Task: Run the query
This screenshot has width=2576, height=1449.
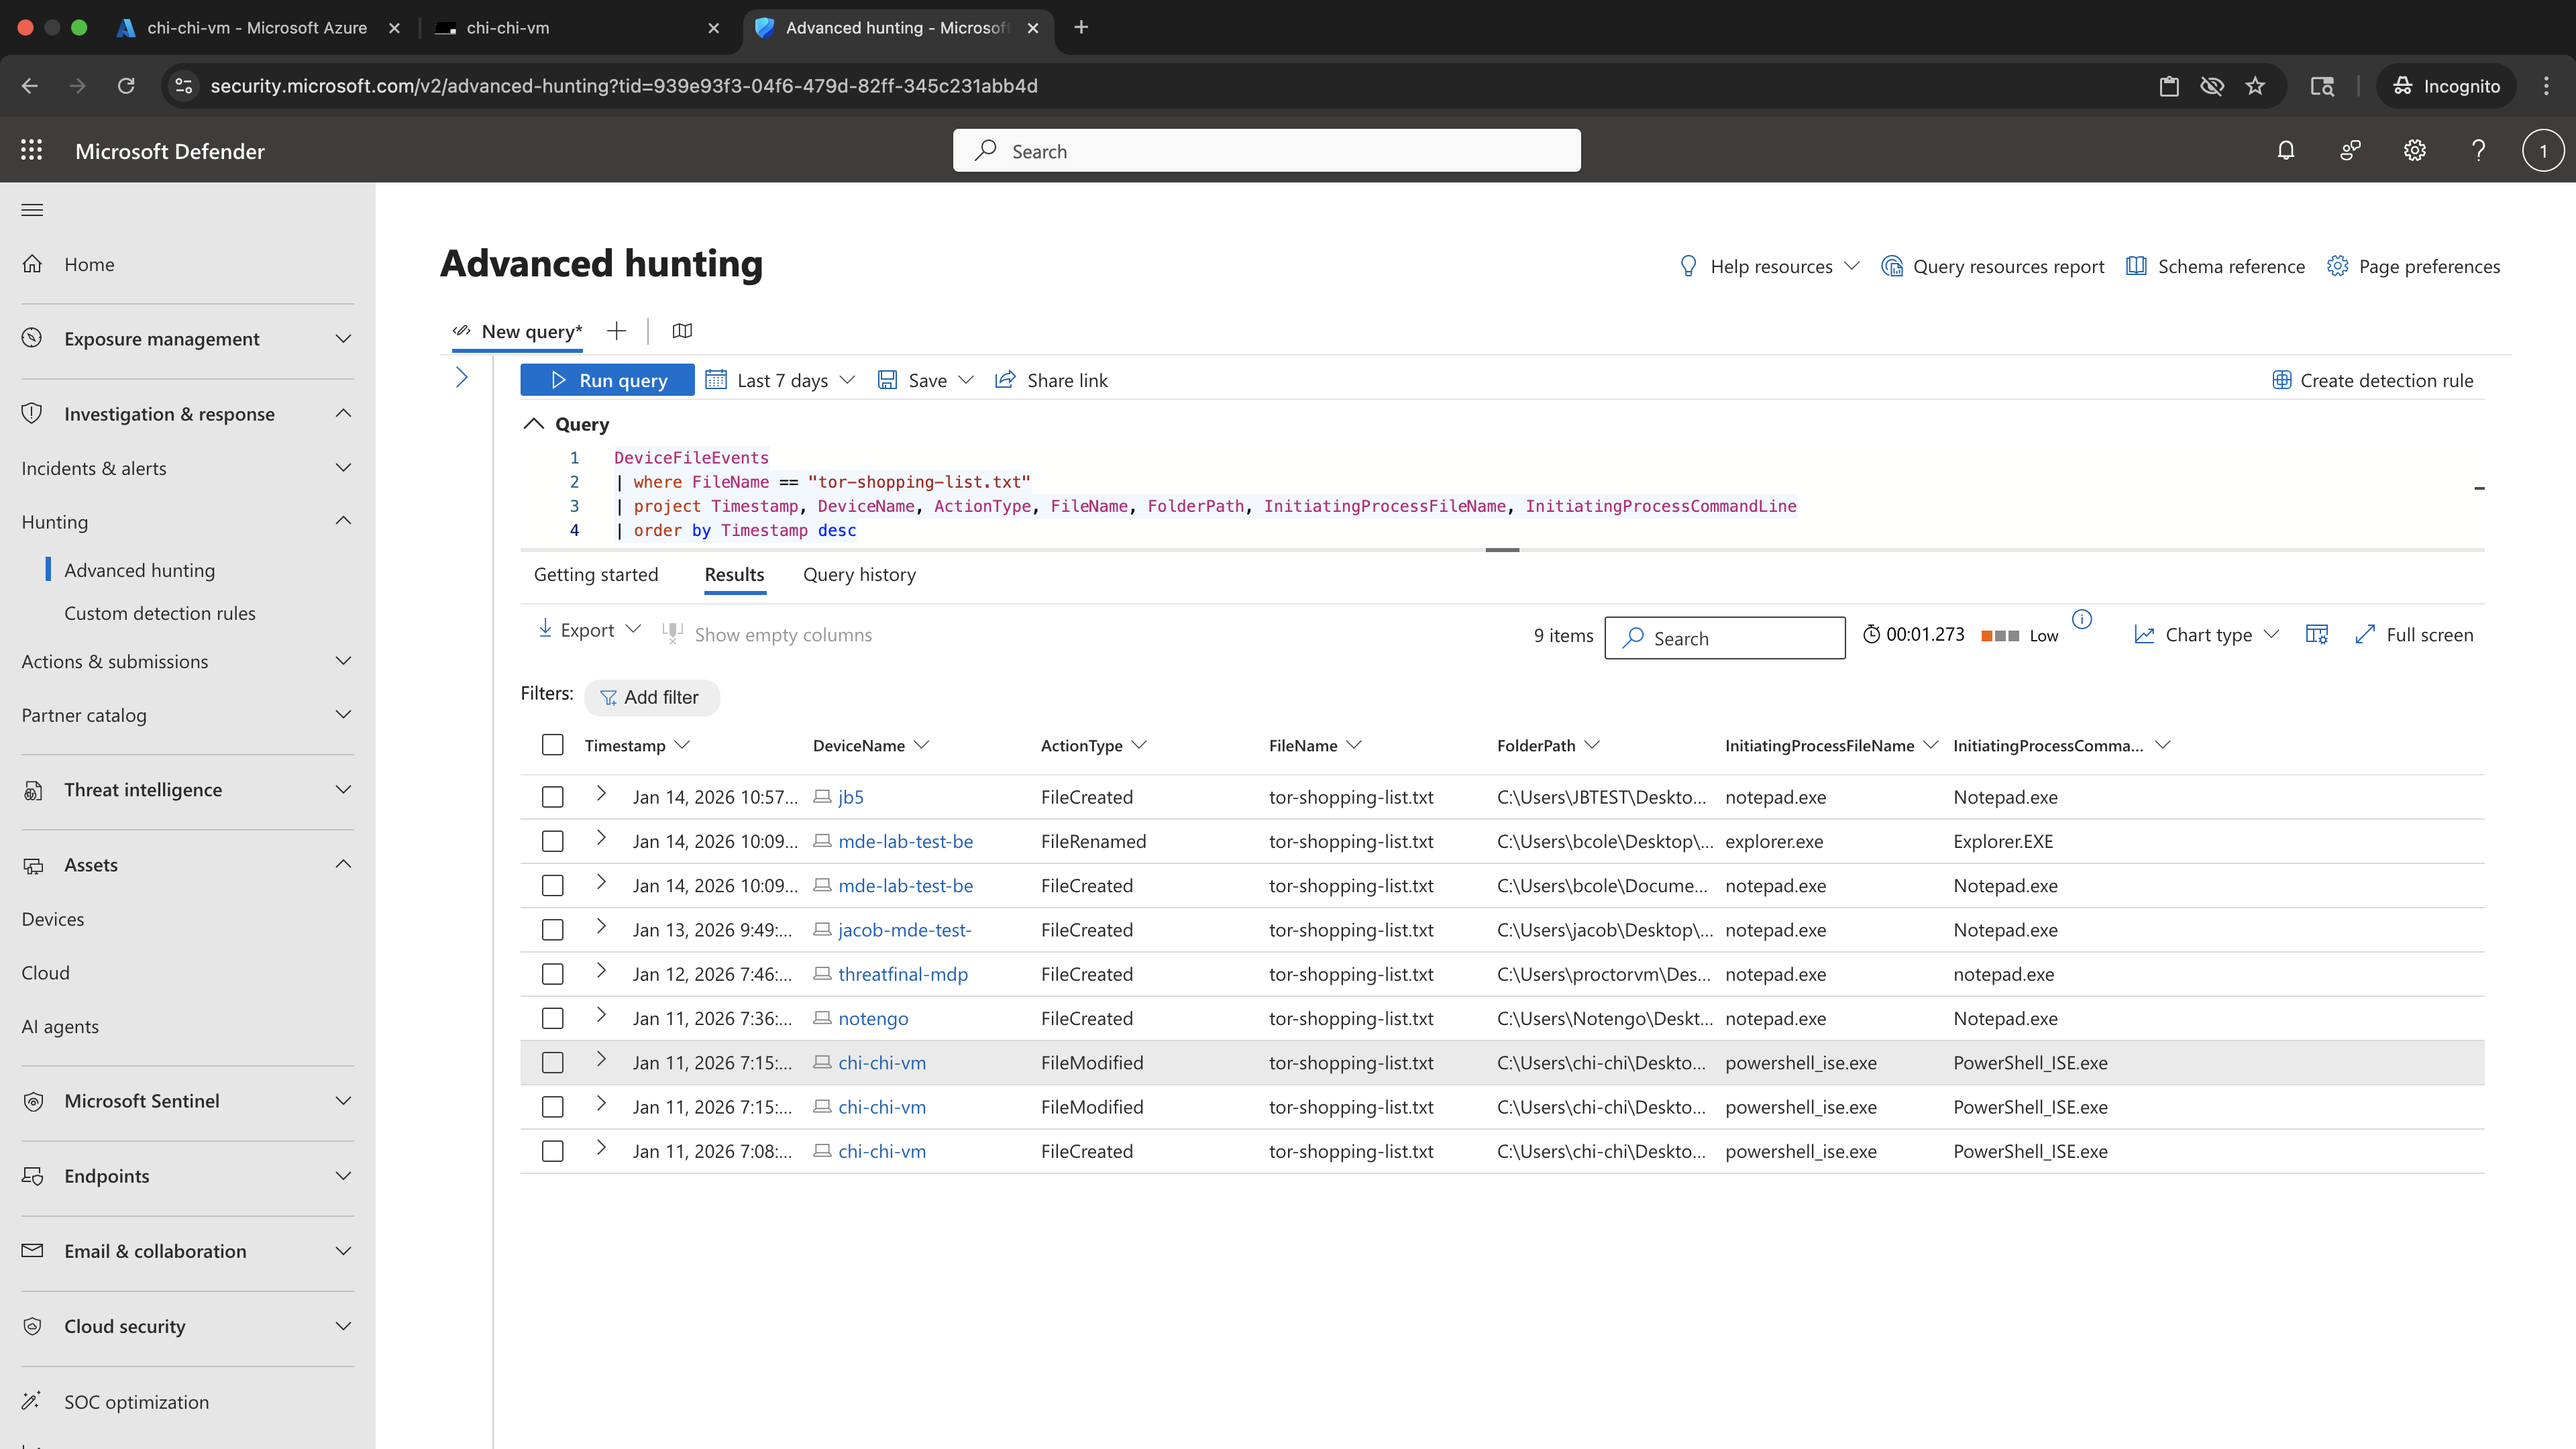Action: click(607, 380)
